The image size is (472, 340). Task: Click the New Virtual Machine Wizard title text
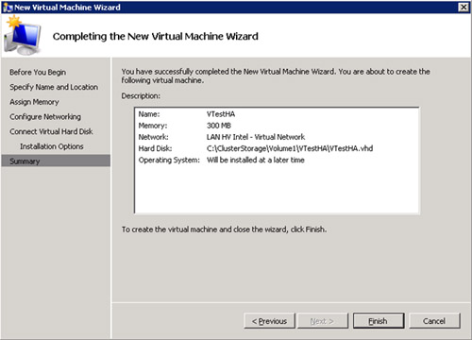pos(67,7)
